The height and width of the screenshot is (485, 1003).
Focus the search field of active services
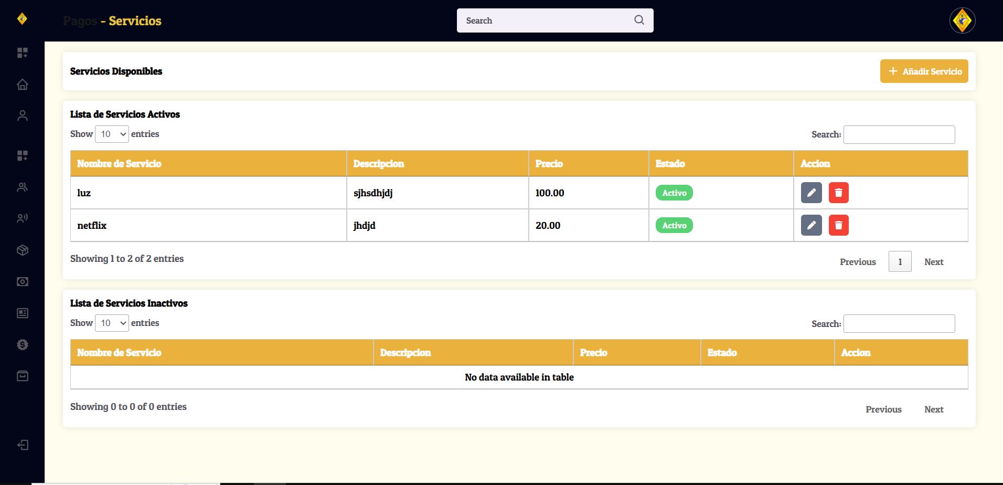pyautogui.click(x=899, y=134)
